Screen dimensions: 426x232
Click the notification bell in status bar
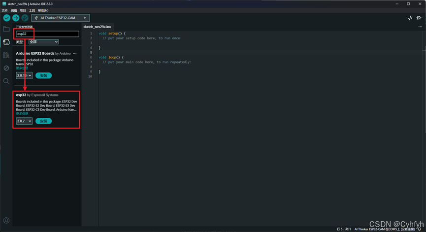tap(420, 229)
